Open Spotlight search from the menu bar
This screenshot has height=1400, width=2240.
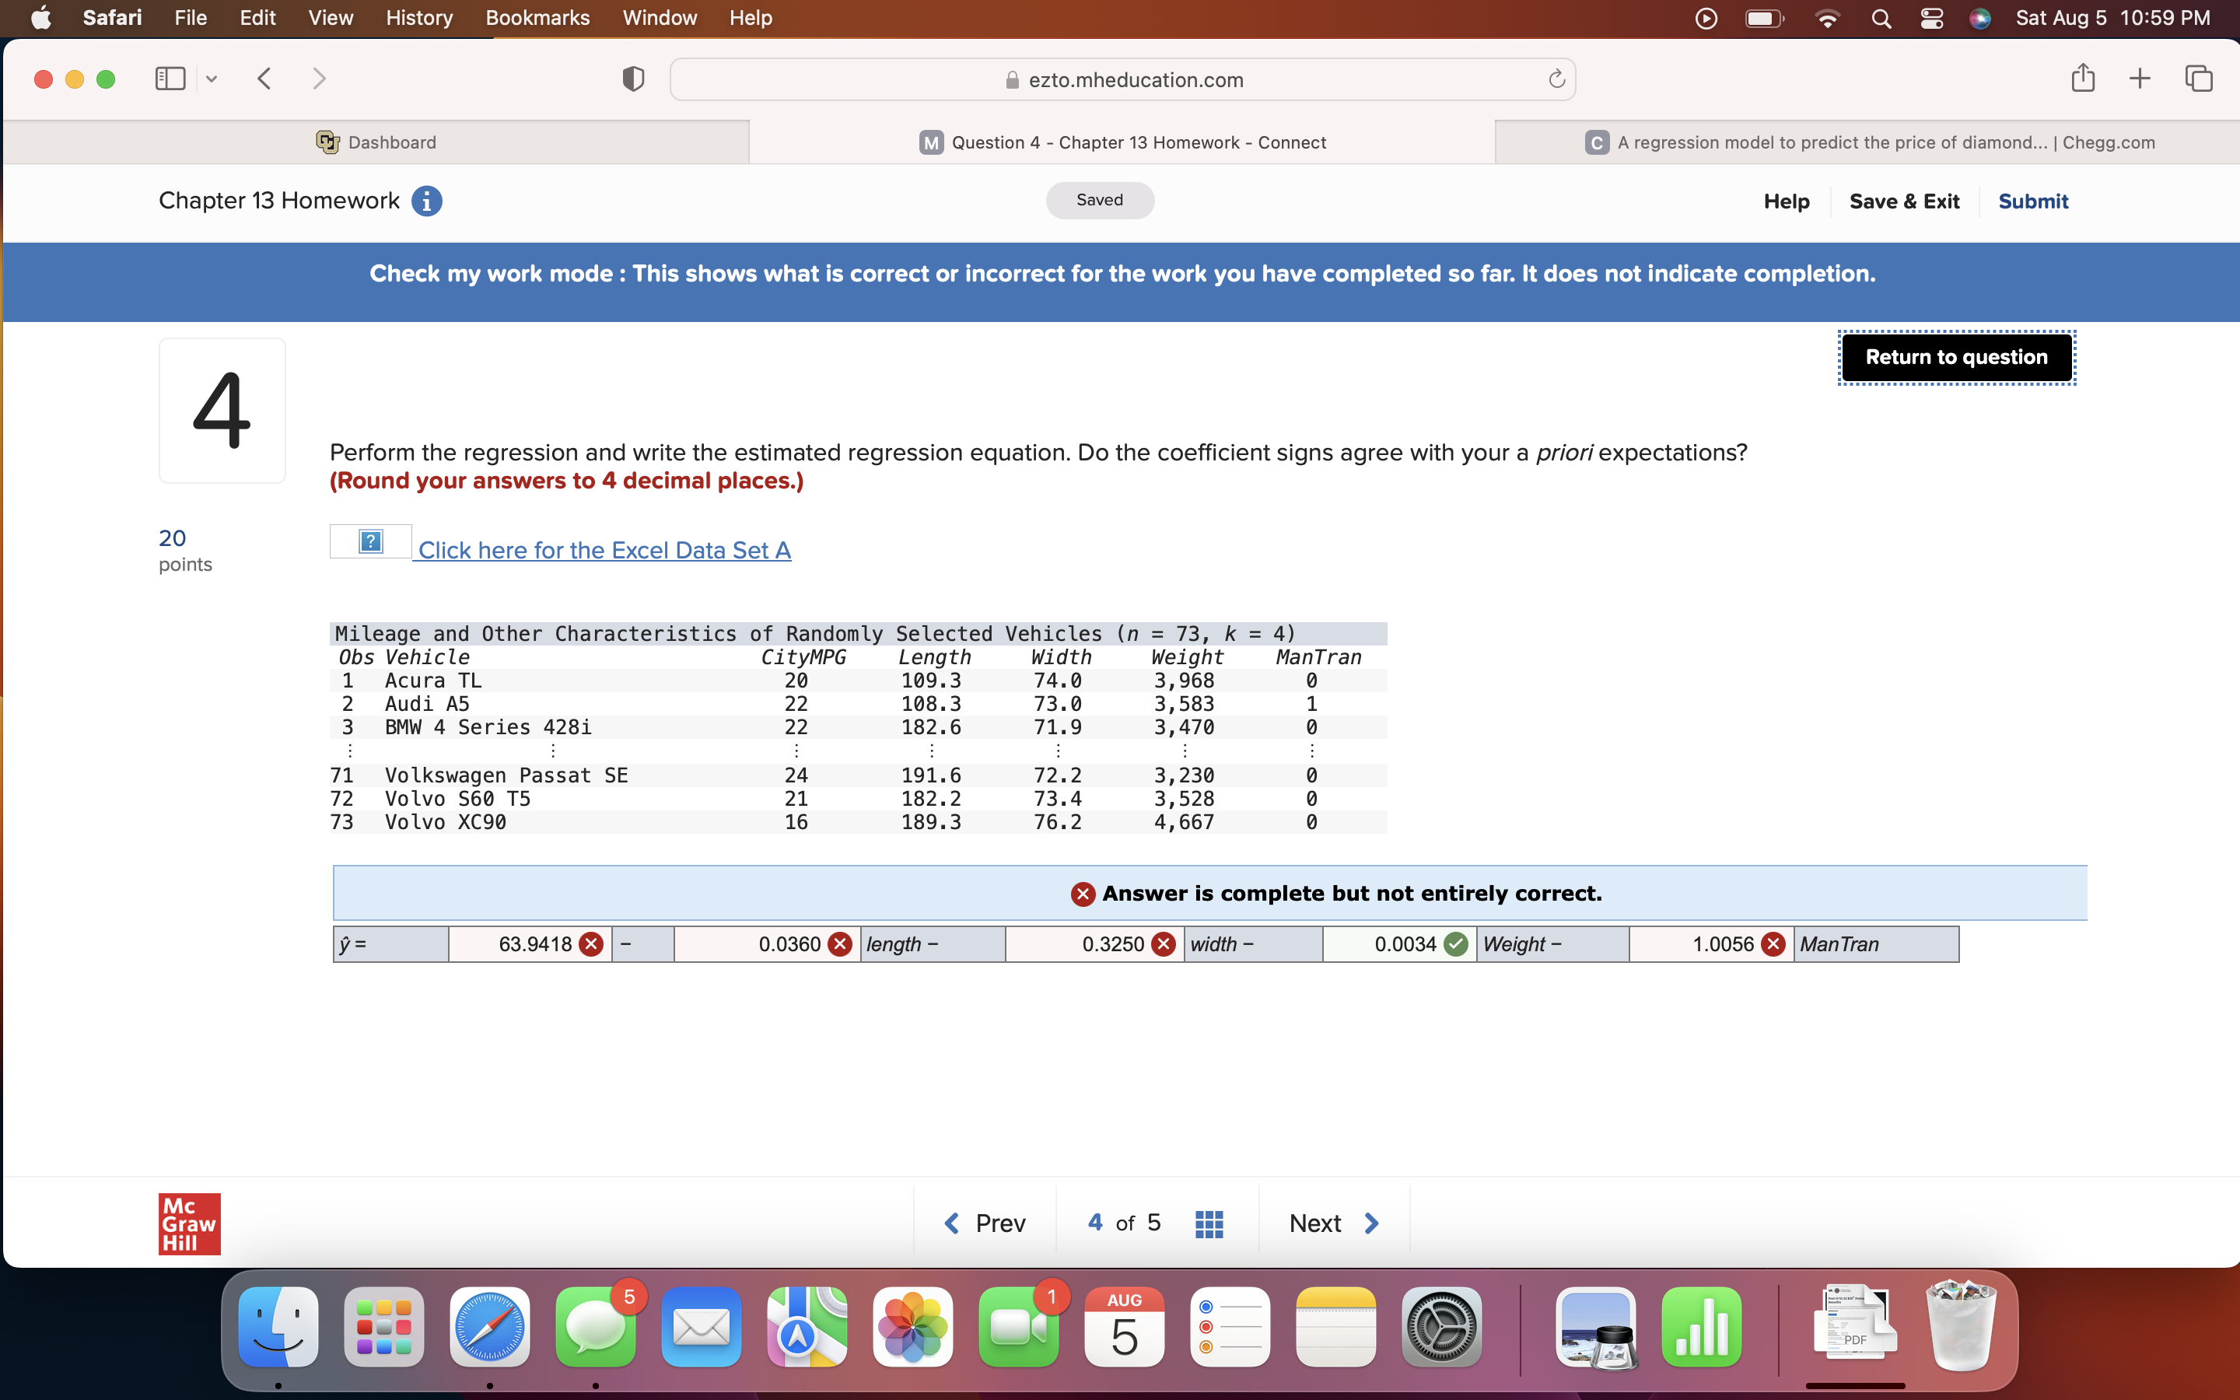click(x=1881, y=18)
